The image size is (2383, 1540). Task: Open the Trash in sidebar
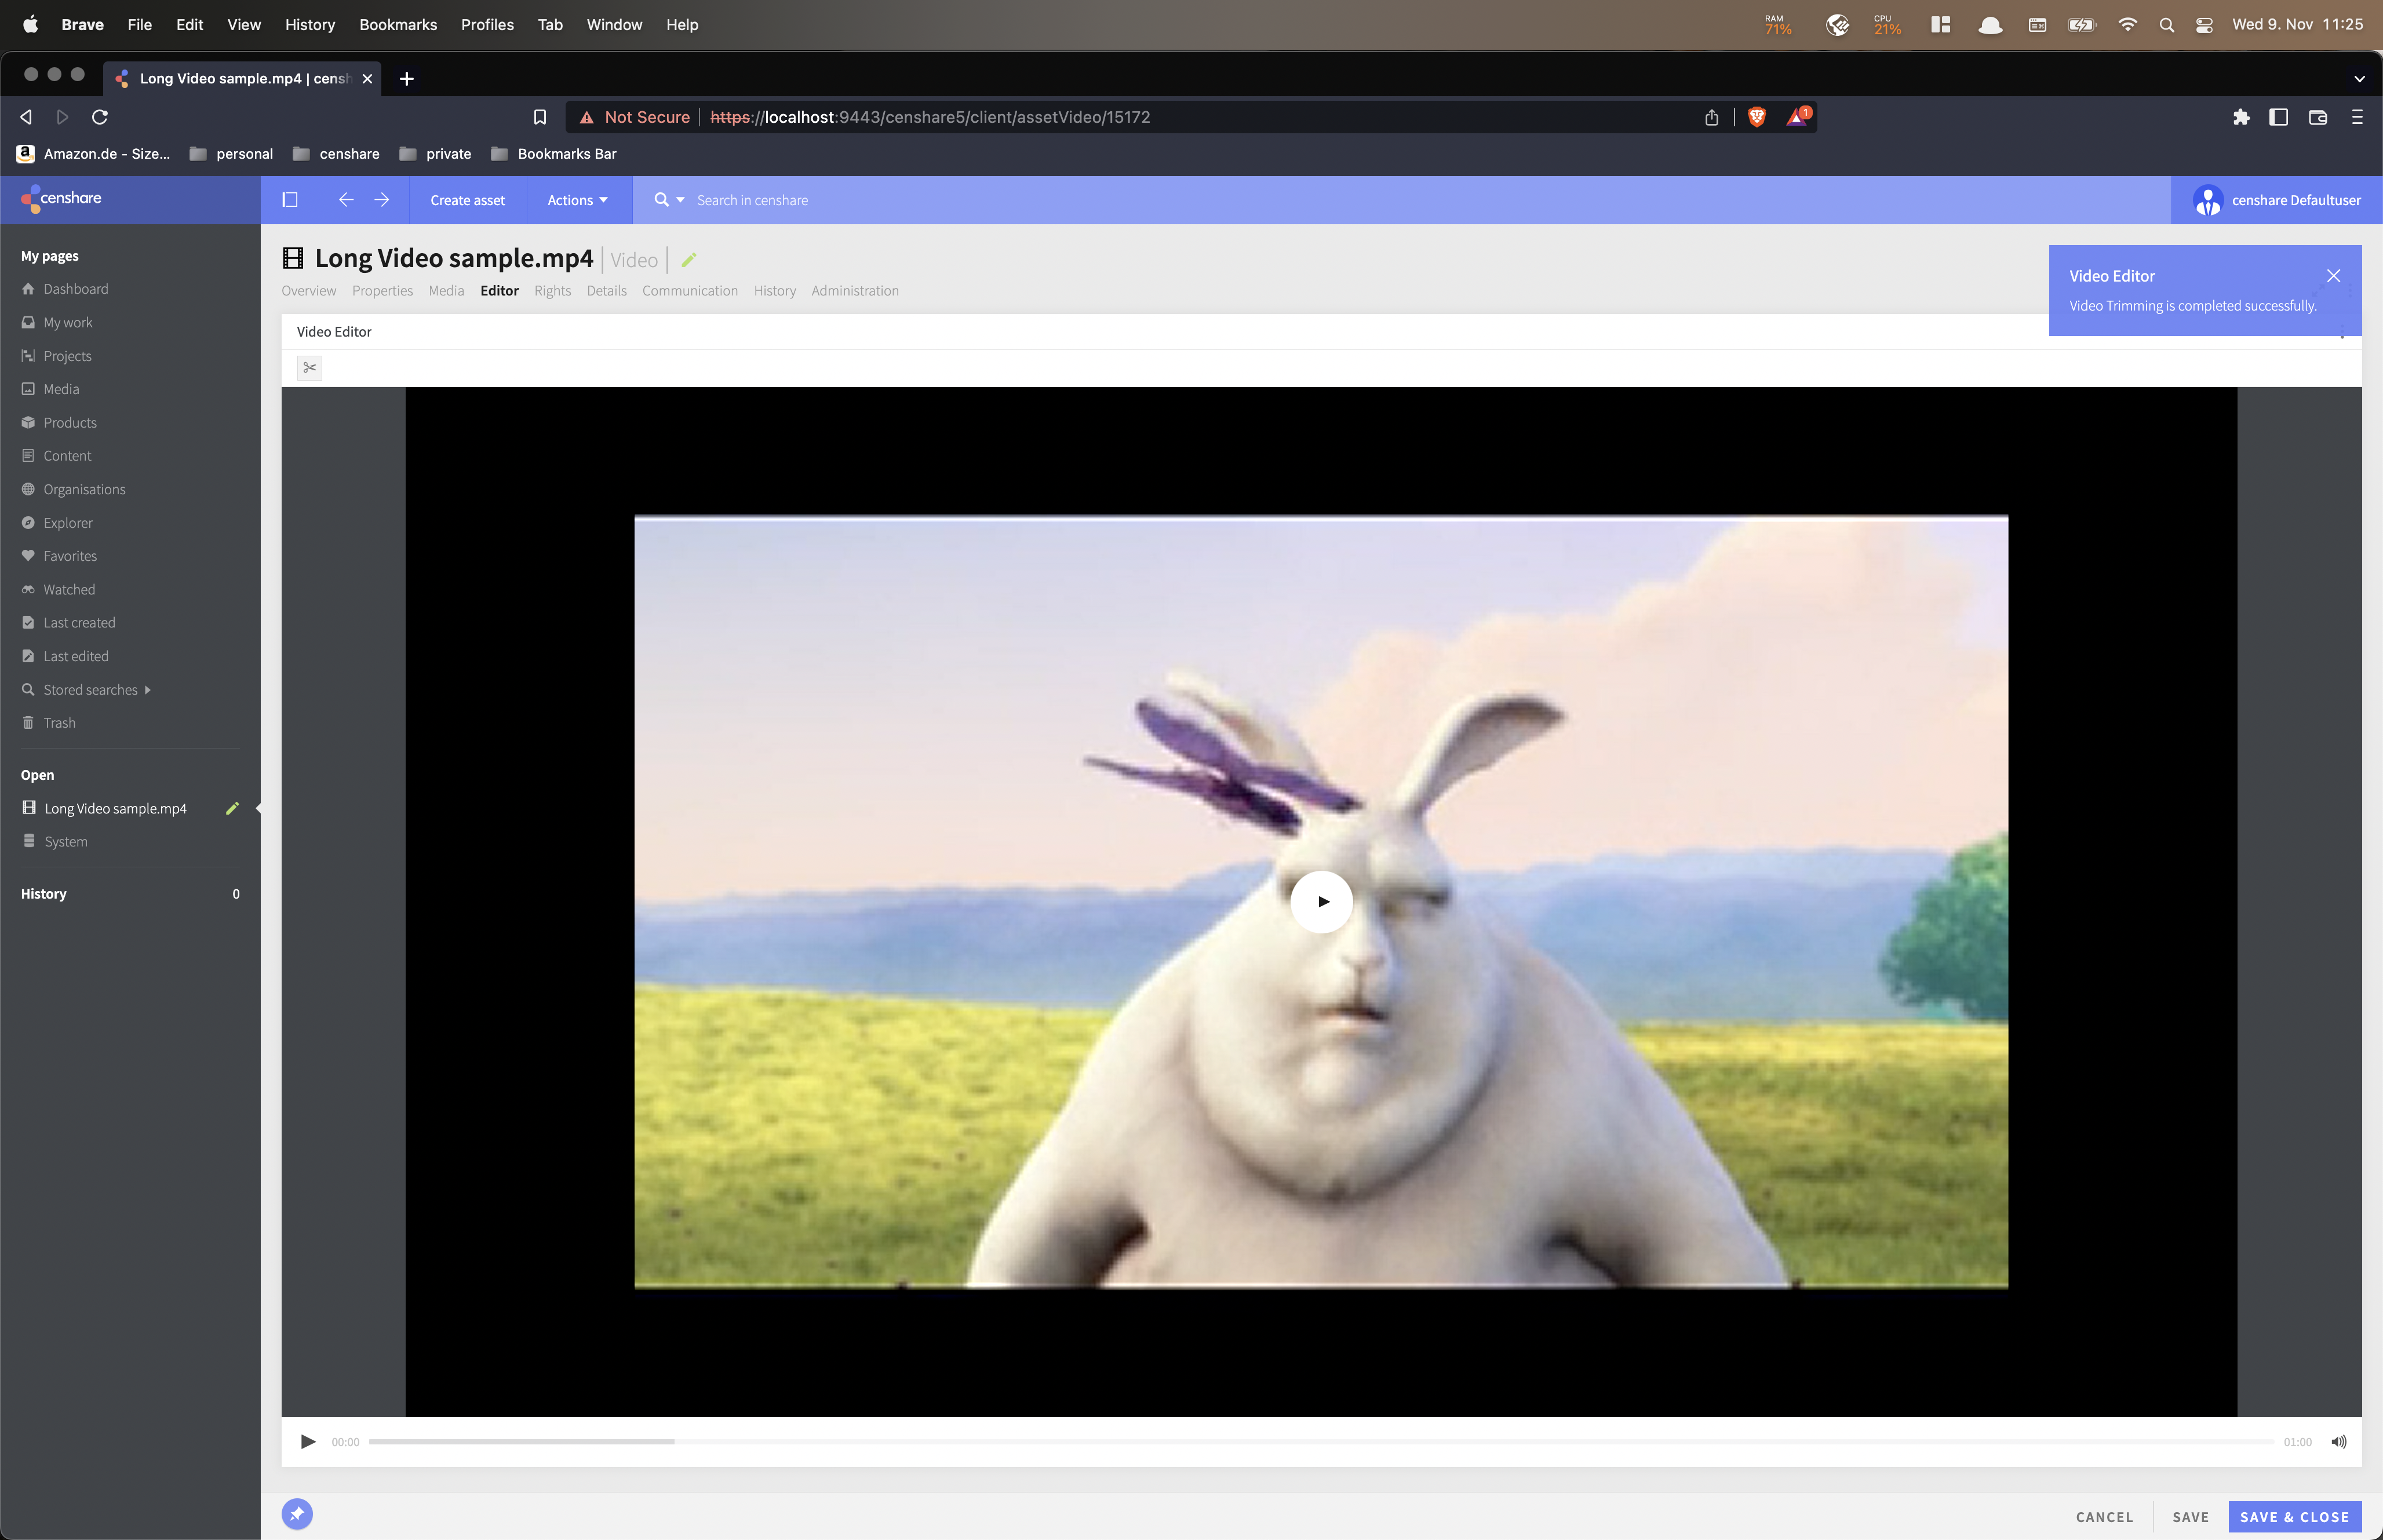(59, 722)
